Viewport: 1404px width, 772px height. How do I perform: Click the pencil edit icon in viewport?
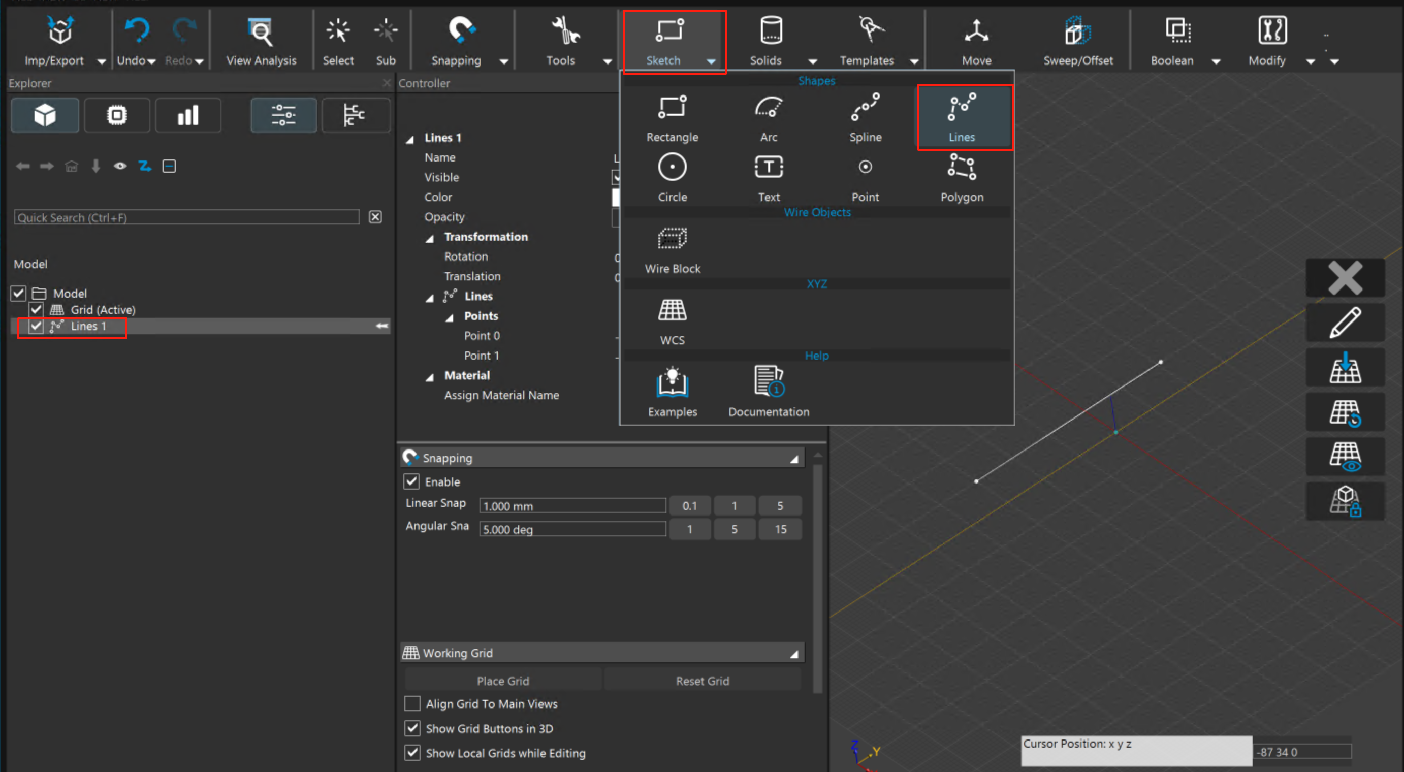pyautogui.click(x=1345, y=323)
